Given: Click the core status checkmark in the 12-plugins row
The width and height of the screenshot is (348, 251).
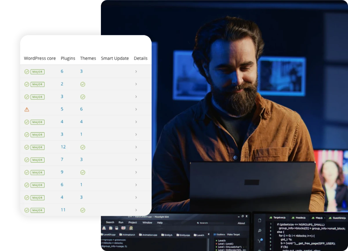Looking at the screenshot, I should [27, 147].
